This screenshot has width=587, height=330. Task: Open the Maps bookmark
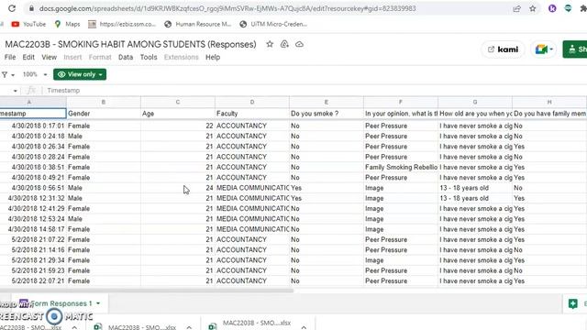click(67, 24)
